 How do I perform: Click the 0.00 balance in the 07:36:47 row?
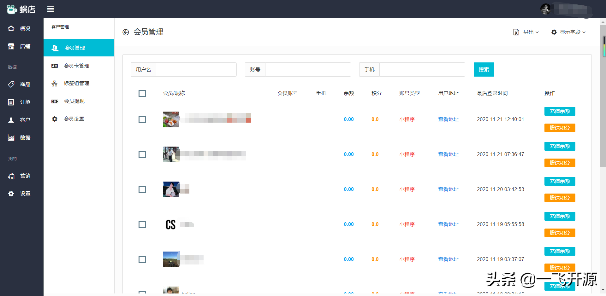coord(349,154)
